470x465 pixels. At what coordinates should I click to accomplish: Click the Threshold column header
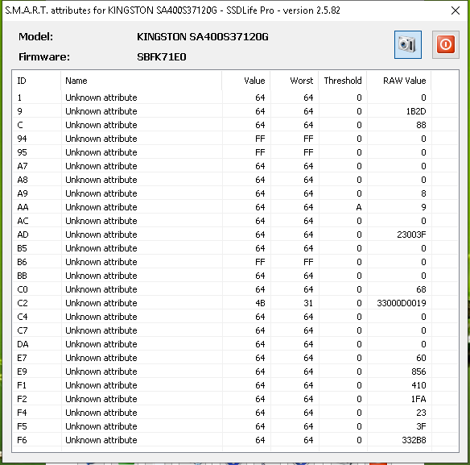[x=343, y=81]
